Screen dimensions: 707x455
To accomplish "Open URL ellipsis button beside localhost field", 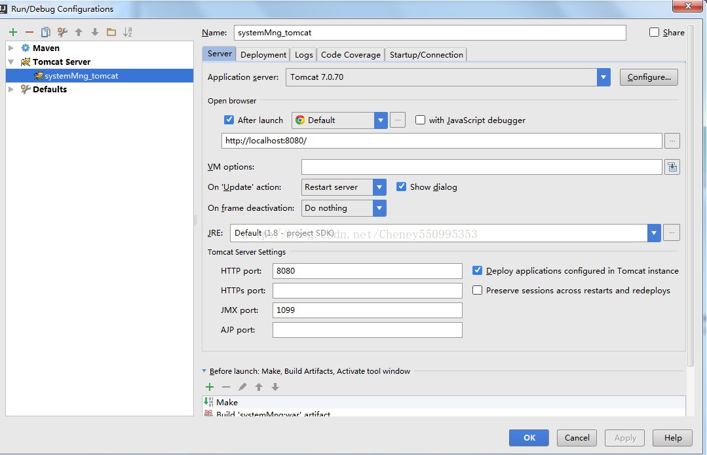I will click(x=672, y=141).
